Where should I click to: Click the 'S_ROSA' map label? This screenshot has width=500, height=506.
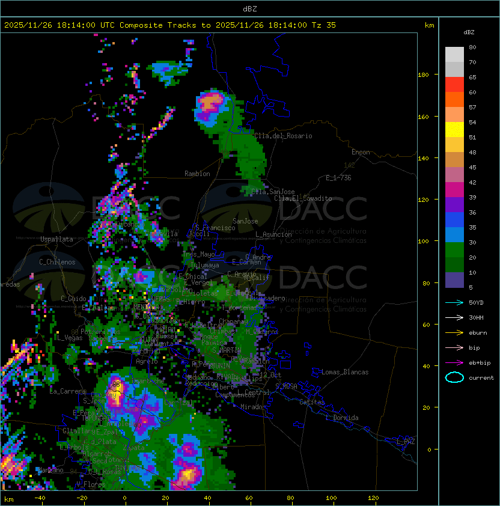286,386
